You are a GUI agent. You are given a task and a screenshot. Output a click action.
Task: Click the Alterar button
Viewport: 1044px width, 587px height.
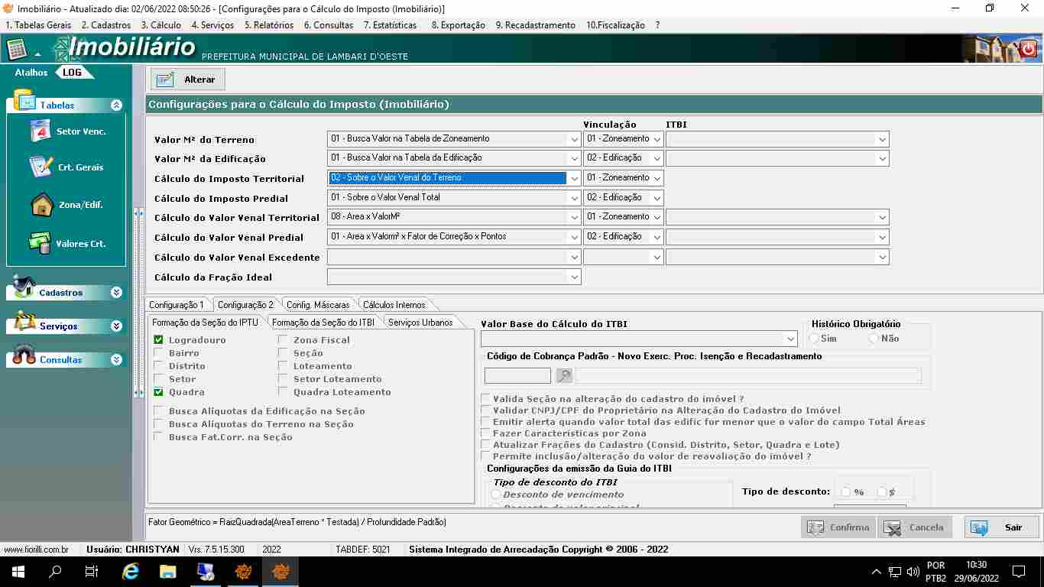(188, 79)
